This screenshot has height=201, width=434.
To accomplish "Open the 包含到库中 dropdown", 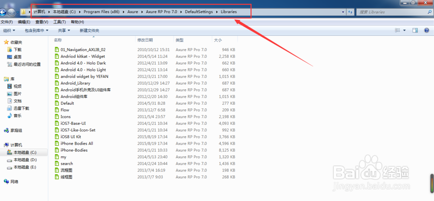I will [36, 30].
